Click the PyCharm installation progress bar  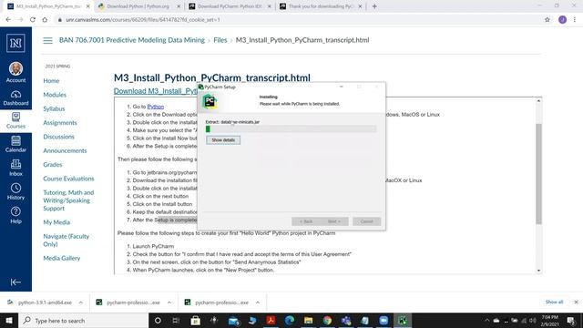pos(291,129)
